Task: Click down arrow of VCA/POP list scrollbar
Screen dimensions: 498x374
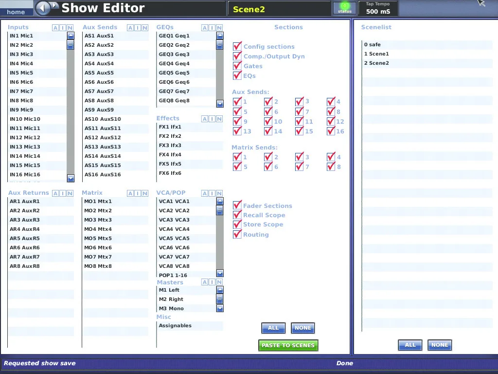Action: (220, 273)
